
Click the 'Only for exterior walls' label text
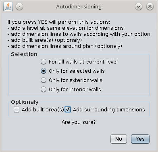[x=75, y=80]
